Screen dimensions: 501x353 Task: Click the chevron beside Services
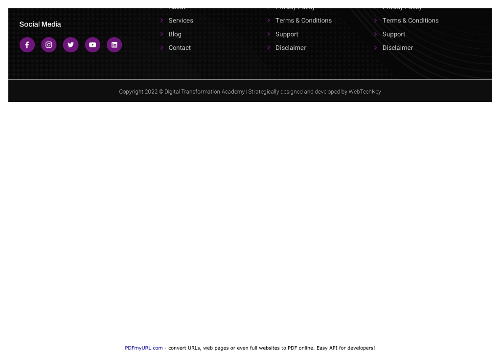(161, 21)
